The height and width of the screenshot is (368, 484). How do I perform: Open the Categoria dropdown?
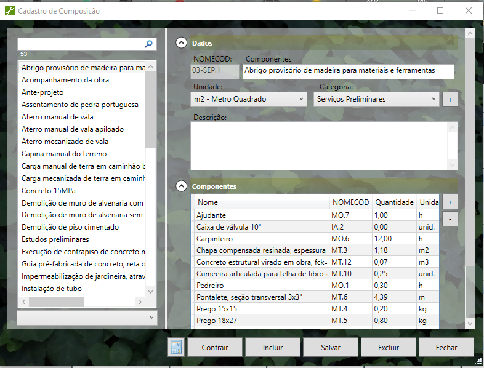(x=376, y=99)
